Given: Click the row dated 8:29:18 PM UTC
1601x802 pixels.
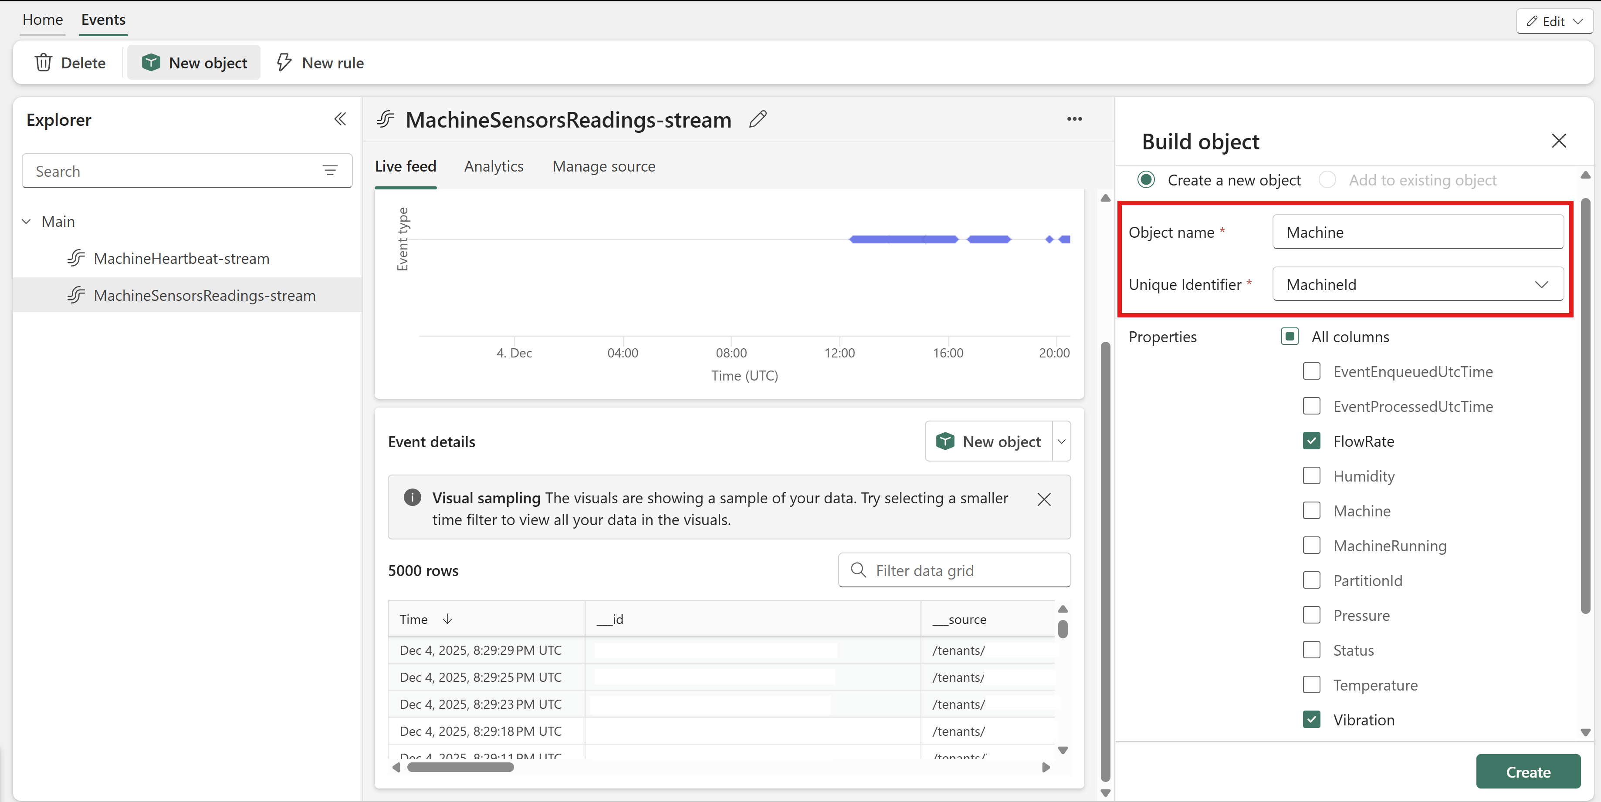Looking at the screenshot, I should [x=721, y=731].
